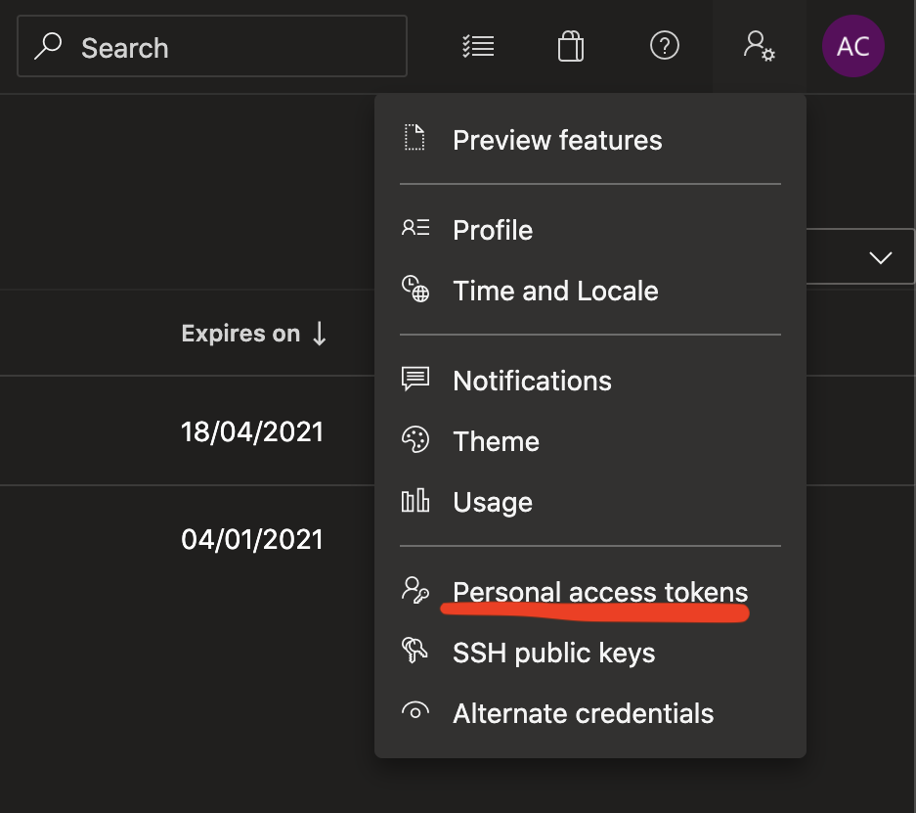This screenshot has height=813, width=916.
Task: Select the token row expiring 18/04/2021
Action: pos(187,430)
